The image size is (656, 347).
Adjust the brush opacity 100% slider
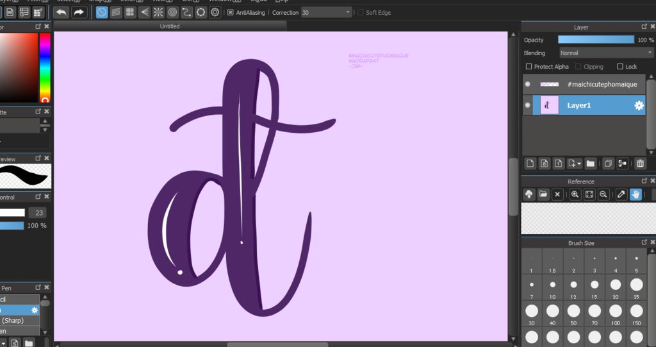pos(12,226)
